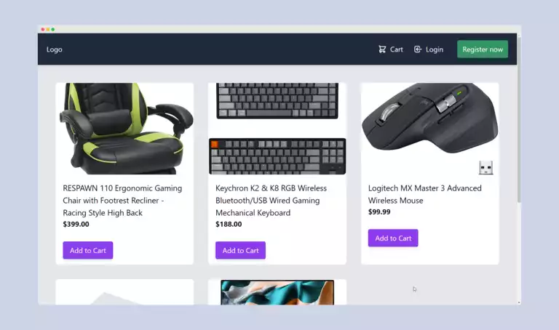Click the shopping cart icon
Screen dimensions: 559x330
coord(382,49)
